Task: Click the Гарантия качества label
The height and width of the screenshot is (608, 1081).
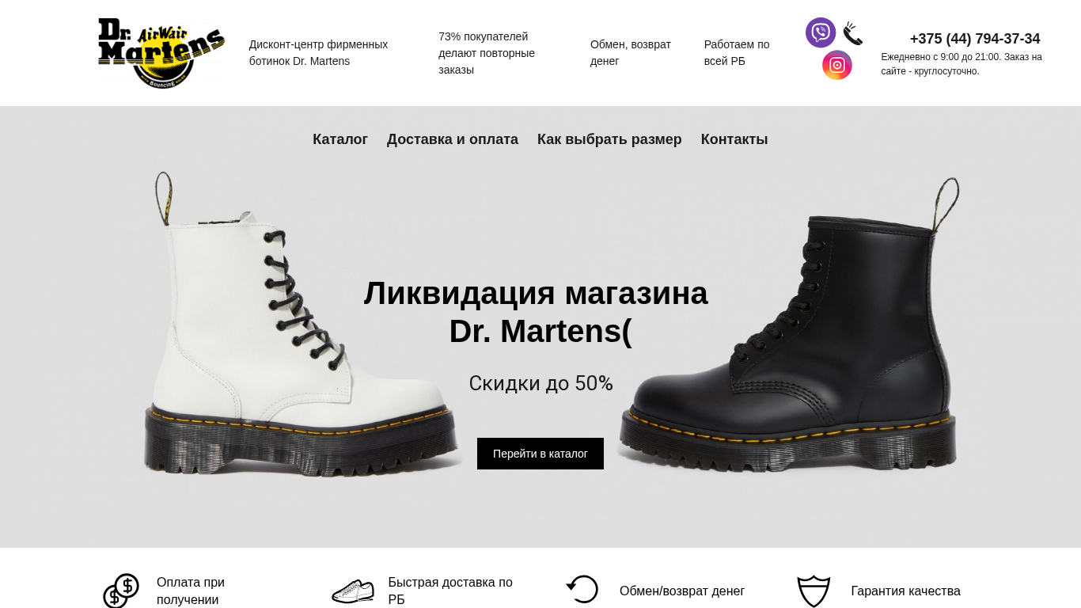Action: coord(906,591)
